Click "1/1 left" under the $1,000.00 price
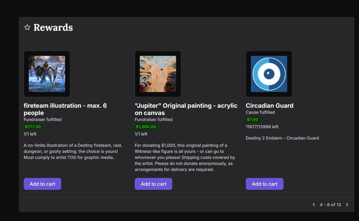359x221 pixels. 141,134
